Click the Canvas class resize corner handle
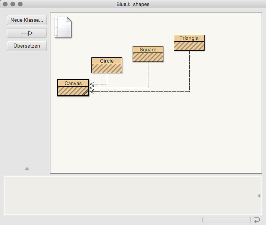 86,94
